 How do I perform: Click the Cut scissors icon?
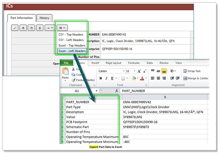pyautogui.click(x=73, y=69)
